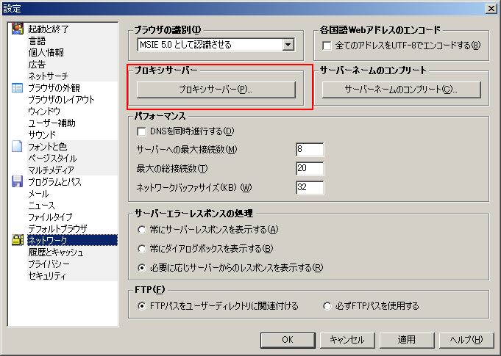Click the サーバーへの最大接続数 input field
The height and width of the screenshot is (356, 501).
click(x=310, y=150)
